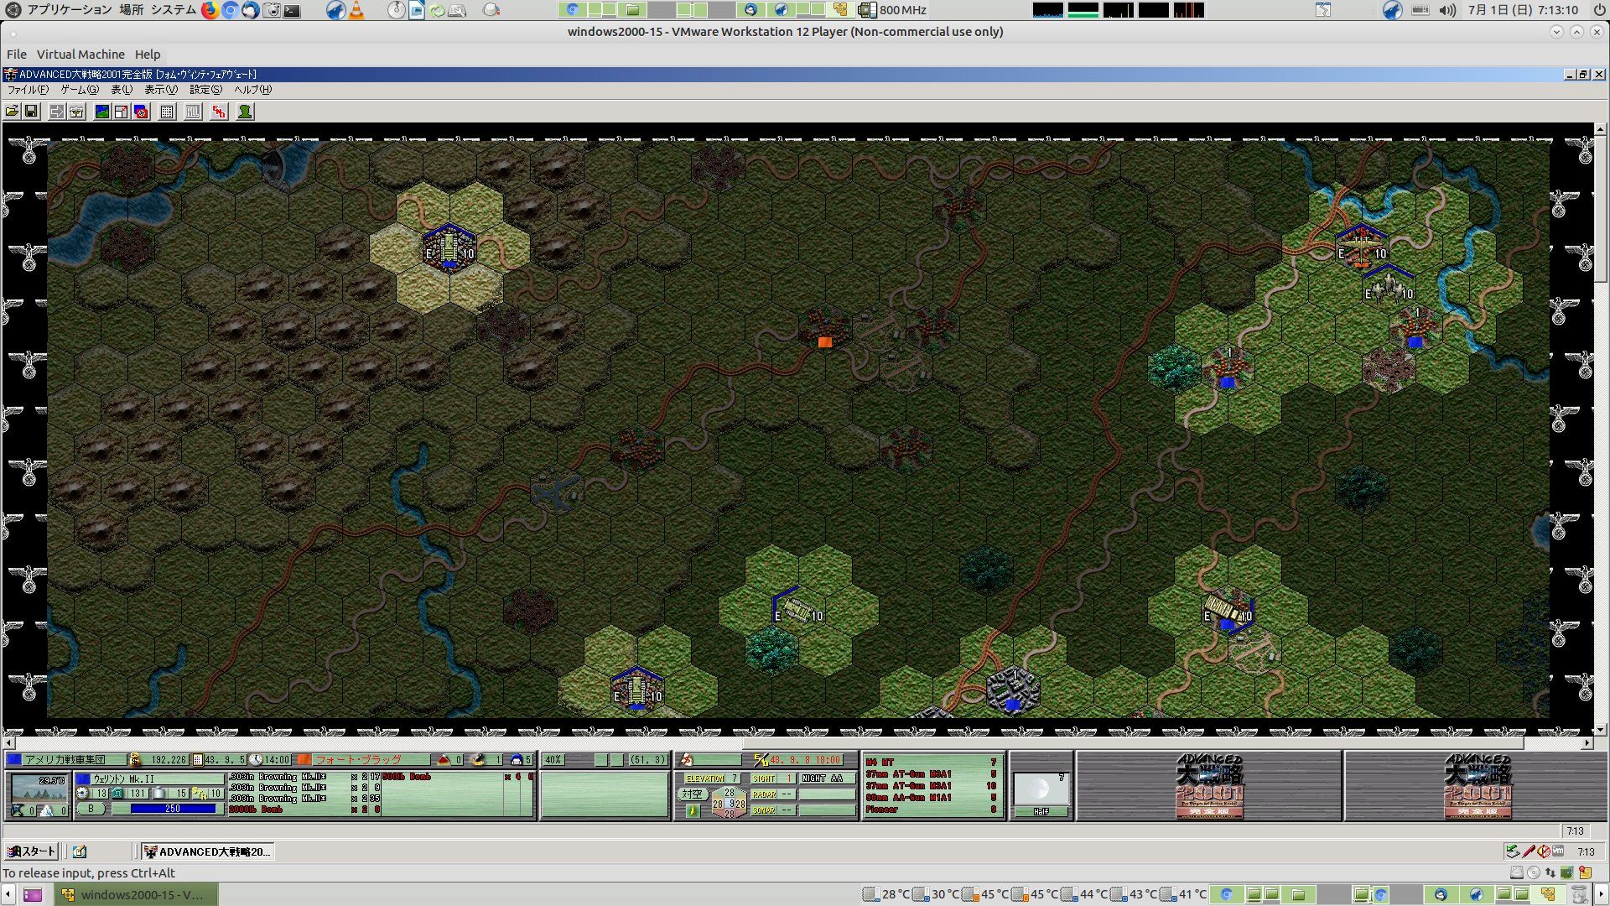Click the スタート start button in taskbar
The image size is (1610, 906).
[31, 851]
